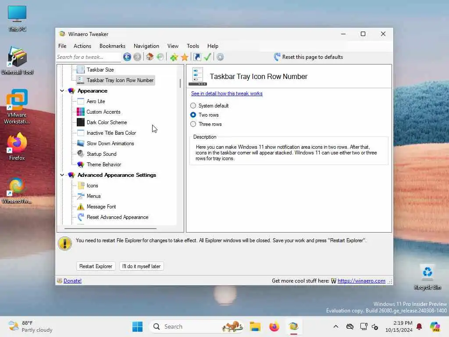The image size is (449, 337).
Task: Click the Restart Explorer button
Action: 96,266
